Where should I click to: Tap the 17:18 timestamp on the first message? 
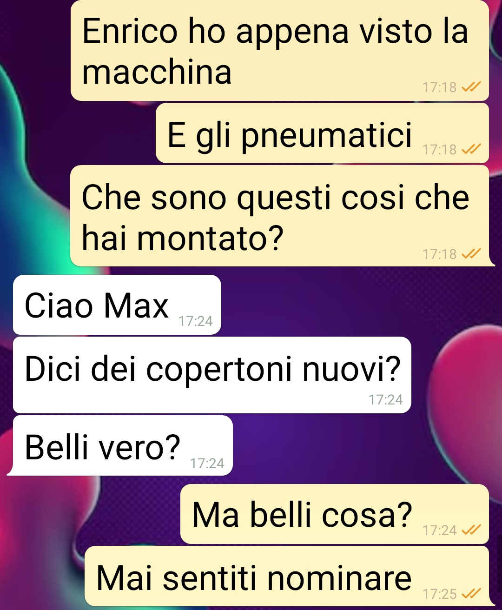[440, 87]
